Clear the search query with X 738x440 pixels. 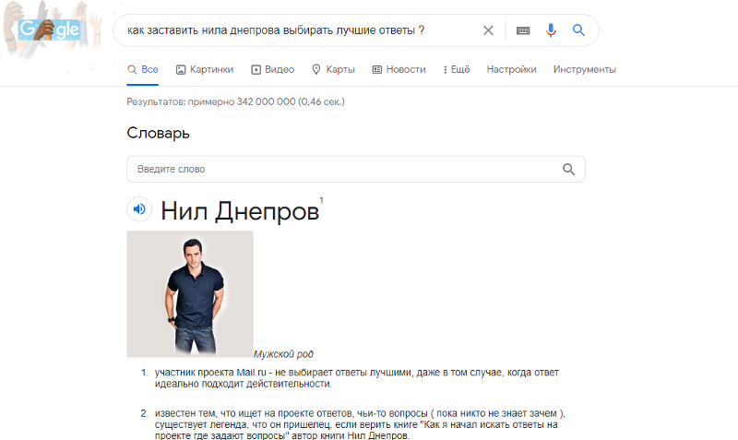488,30
